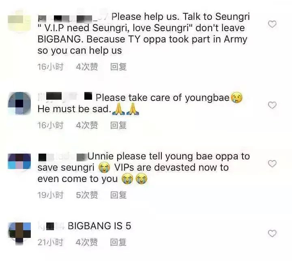Reply (回复) to the 'Please help us' comment

coord(118,67)
